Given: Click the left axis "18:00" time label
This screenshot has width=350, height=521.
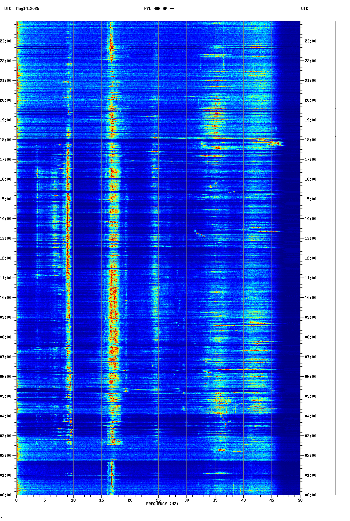Looking at the screenshot, I should click(6, 140).
